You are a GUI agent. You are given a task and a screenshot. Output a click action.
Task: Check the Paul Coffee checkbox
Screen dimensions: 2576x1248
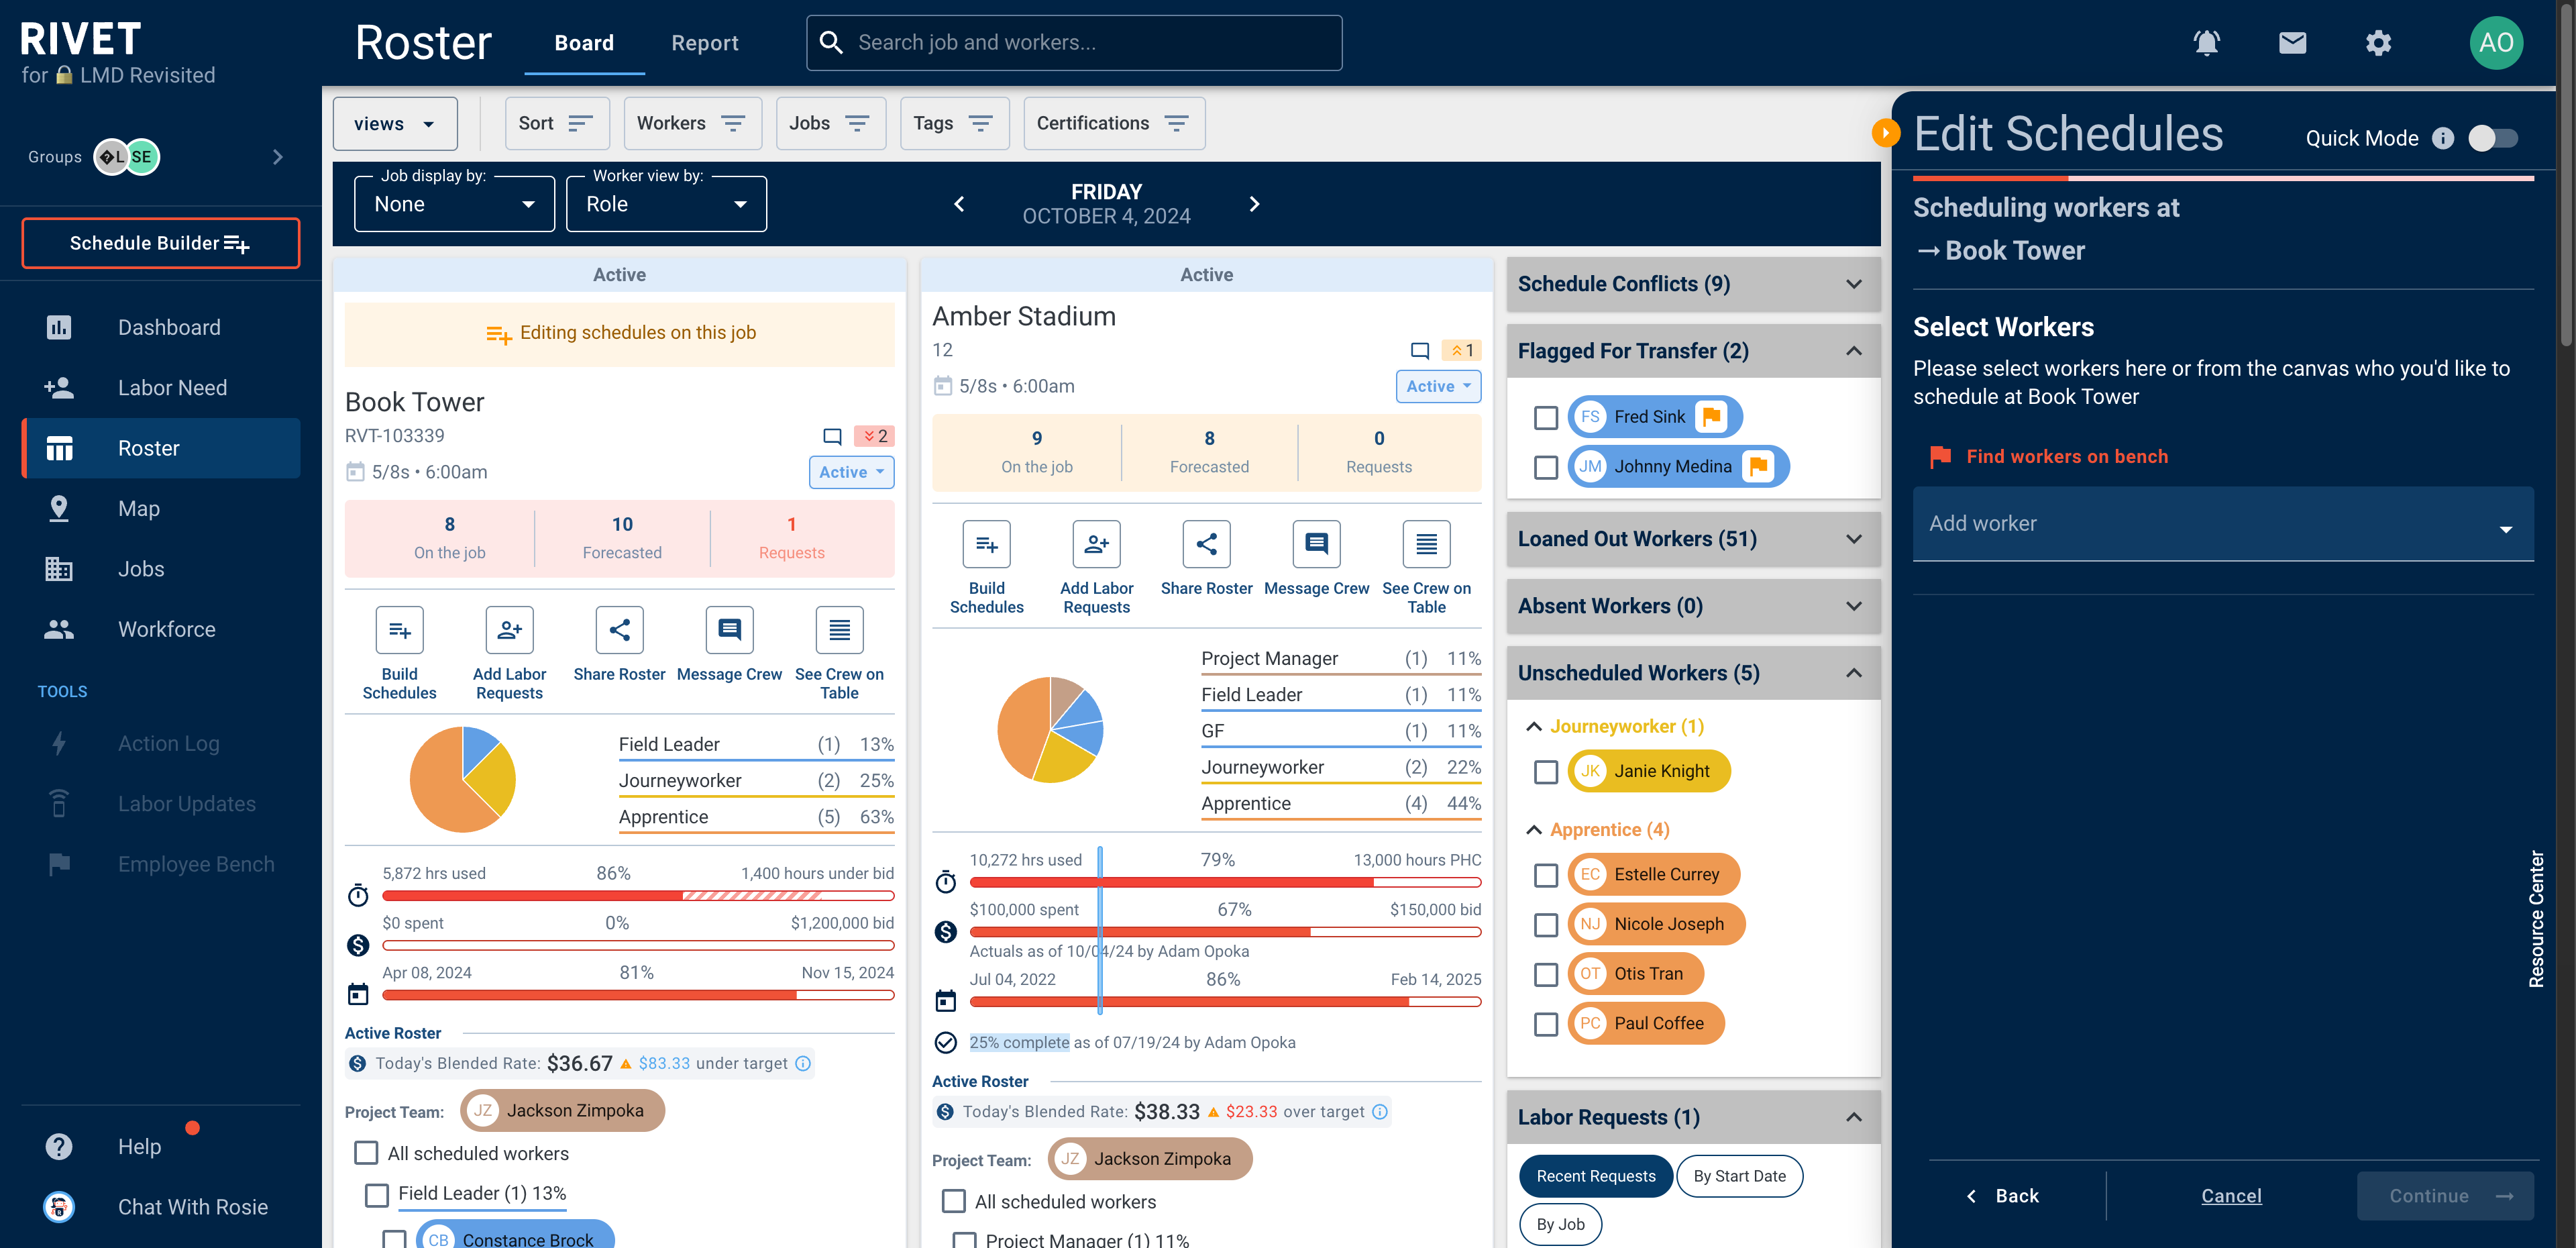[1545, 1024]
